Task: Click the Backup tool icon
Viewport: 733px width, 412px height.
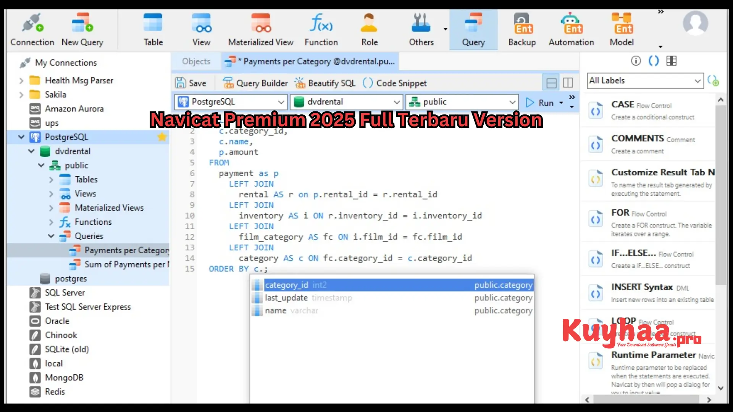Action: [522, 28]
